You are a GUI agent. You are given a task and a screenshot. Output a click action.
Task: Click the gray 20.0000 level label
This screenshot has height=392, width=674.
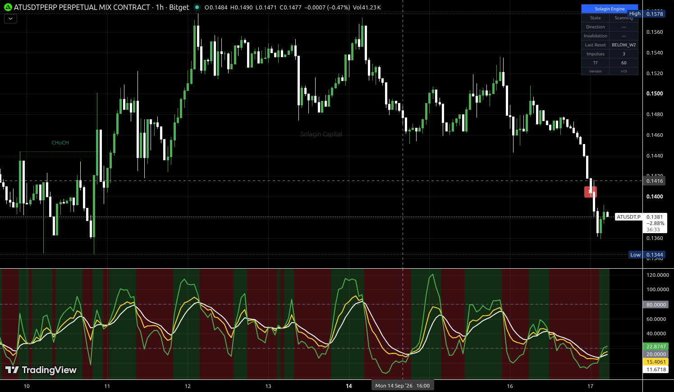click(x=656, y=354)
